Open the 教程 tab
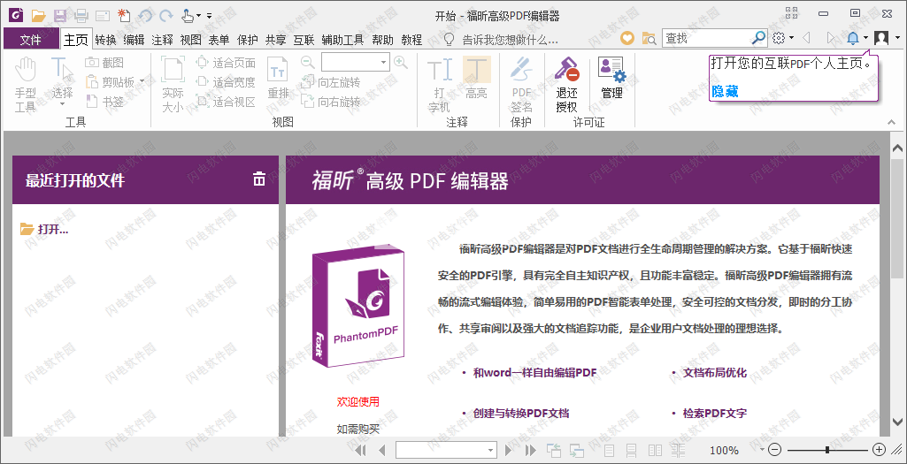The image size is (907, 464). pyautogui.click(x=411, y=39)
